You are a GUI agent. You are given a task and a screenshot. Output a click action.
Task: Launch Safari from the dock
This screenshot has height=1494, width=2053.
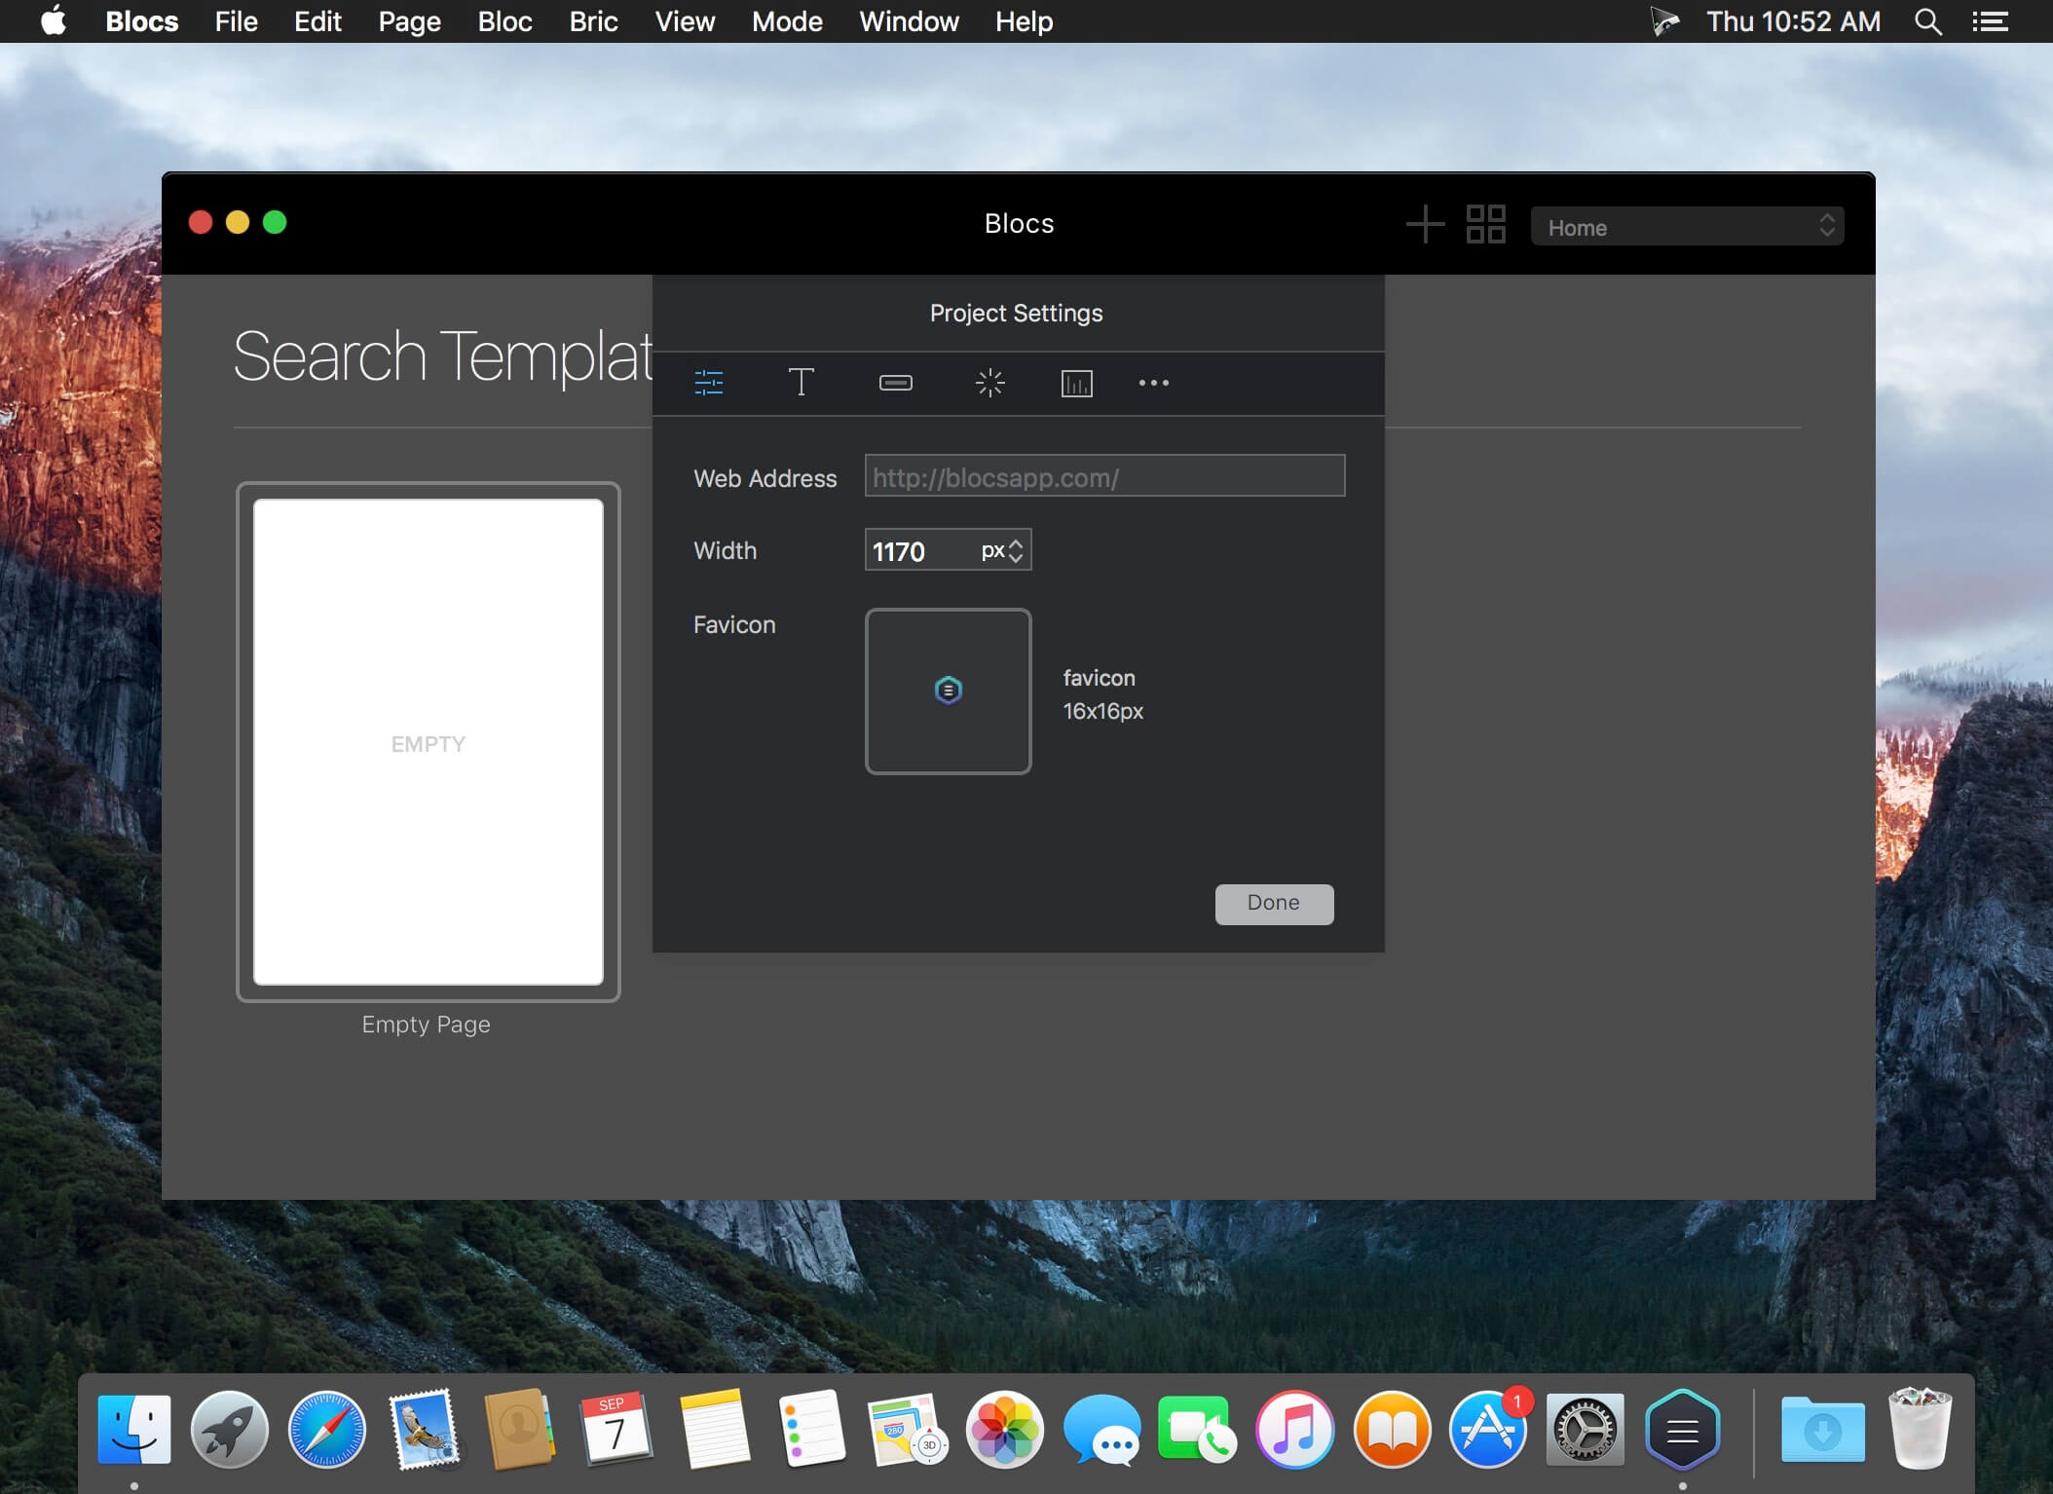327,1429
